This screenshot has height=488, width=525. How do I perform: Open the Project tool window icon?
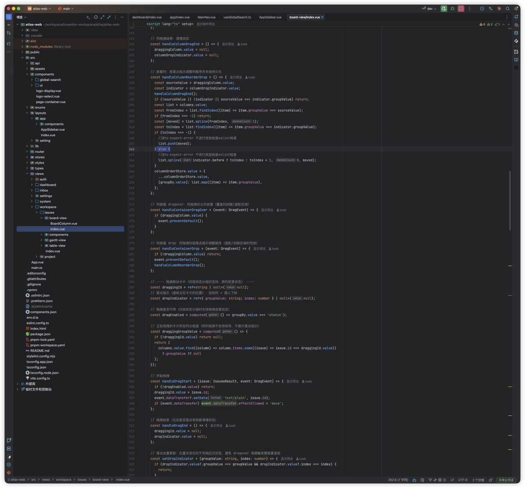click(x=9, y=17)
